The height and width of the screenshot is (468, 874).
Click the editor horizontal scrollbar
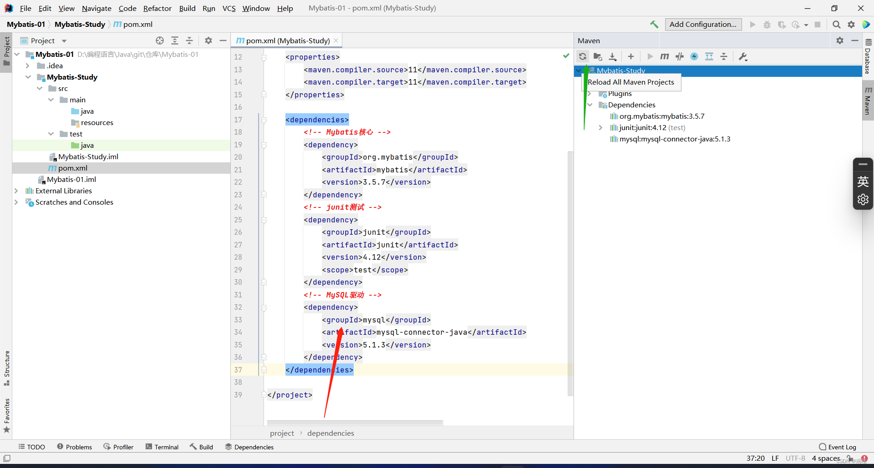click(355, 423)
